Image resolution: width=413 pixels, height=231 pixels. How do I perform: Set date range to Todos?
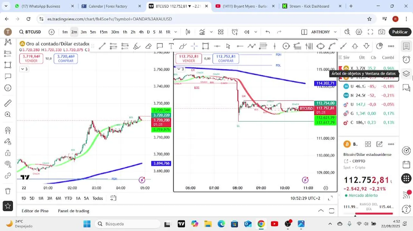tap(98, 198)
